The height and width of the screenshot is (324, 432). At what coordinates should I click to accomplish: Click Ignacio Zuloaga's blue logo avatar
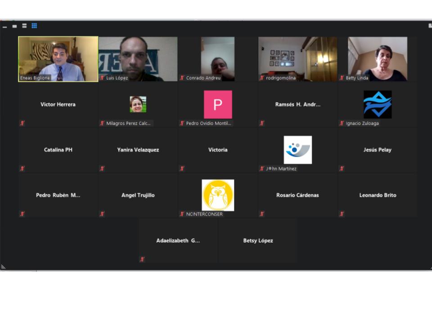pos(378,104)
